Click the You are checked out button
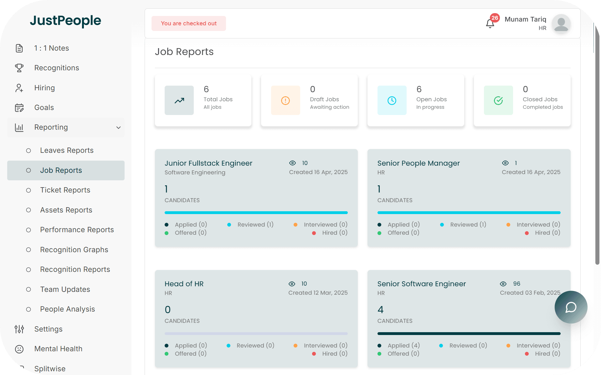The width and height of the screenshot is (601, 375). coord(188,23)
